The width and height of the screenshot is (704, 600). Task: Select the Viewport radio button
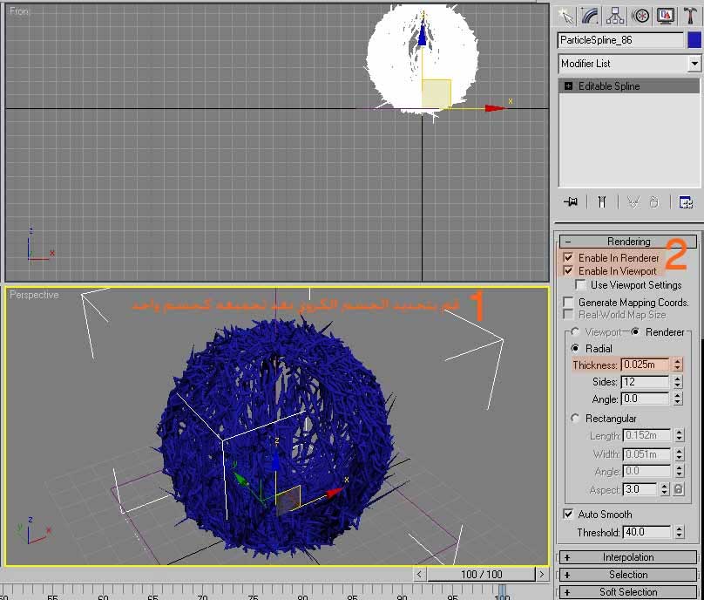[x=575, y=331]
